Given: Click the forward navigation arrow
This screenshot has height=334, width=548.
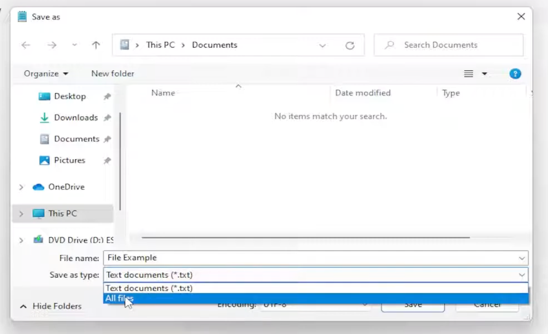Looking at the screenshot, I should click(52, 45).
